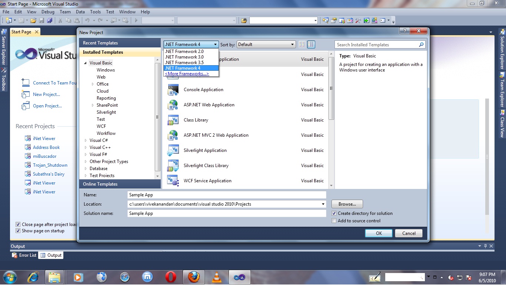This screenshot has height=286, width=506.
Task: Switch template list to small icons view
Action: coord(302,44)
